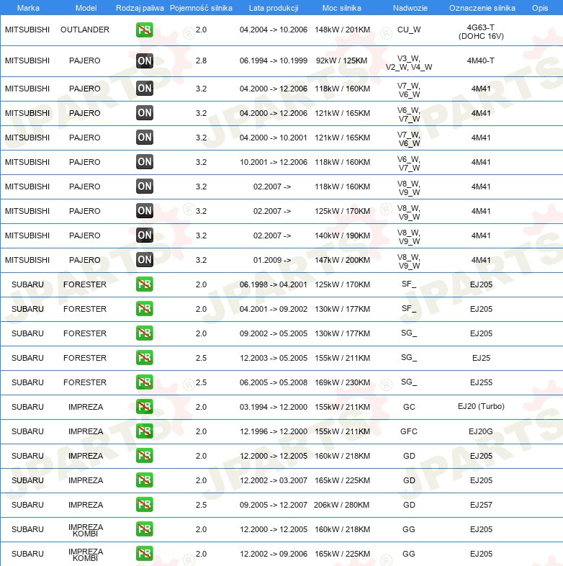Select the EJ25 engine code
This screenshot has width=563, height=566.
(x=481, y=358)
